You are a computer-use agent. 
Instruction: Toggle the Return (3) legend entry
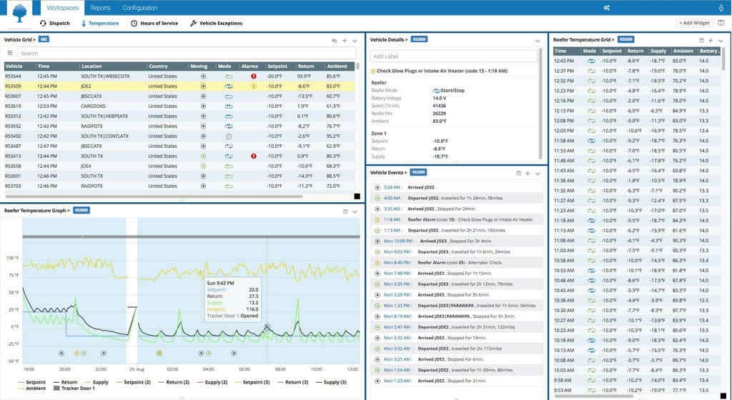292,382
